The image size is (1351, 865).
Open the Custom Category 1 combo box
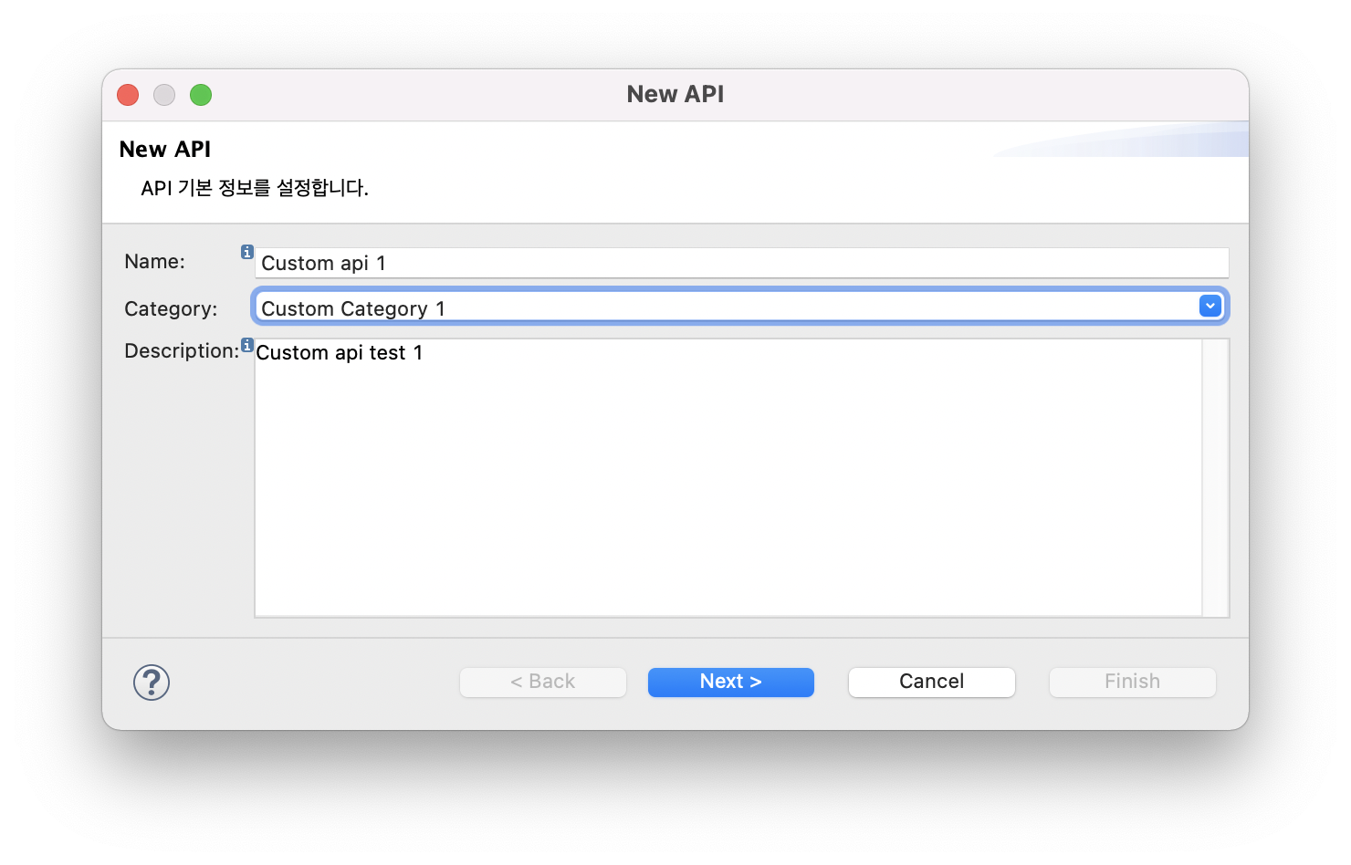click(x=730, y=306)
